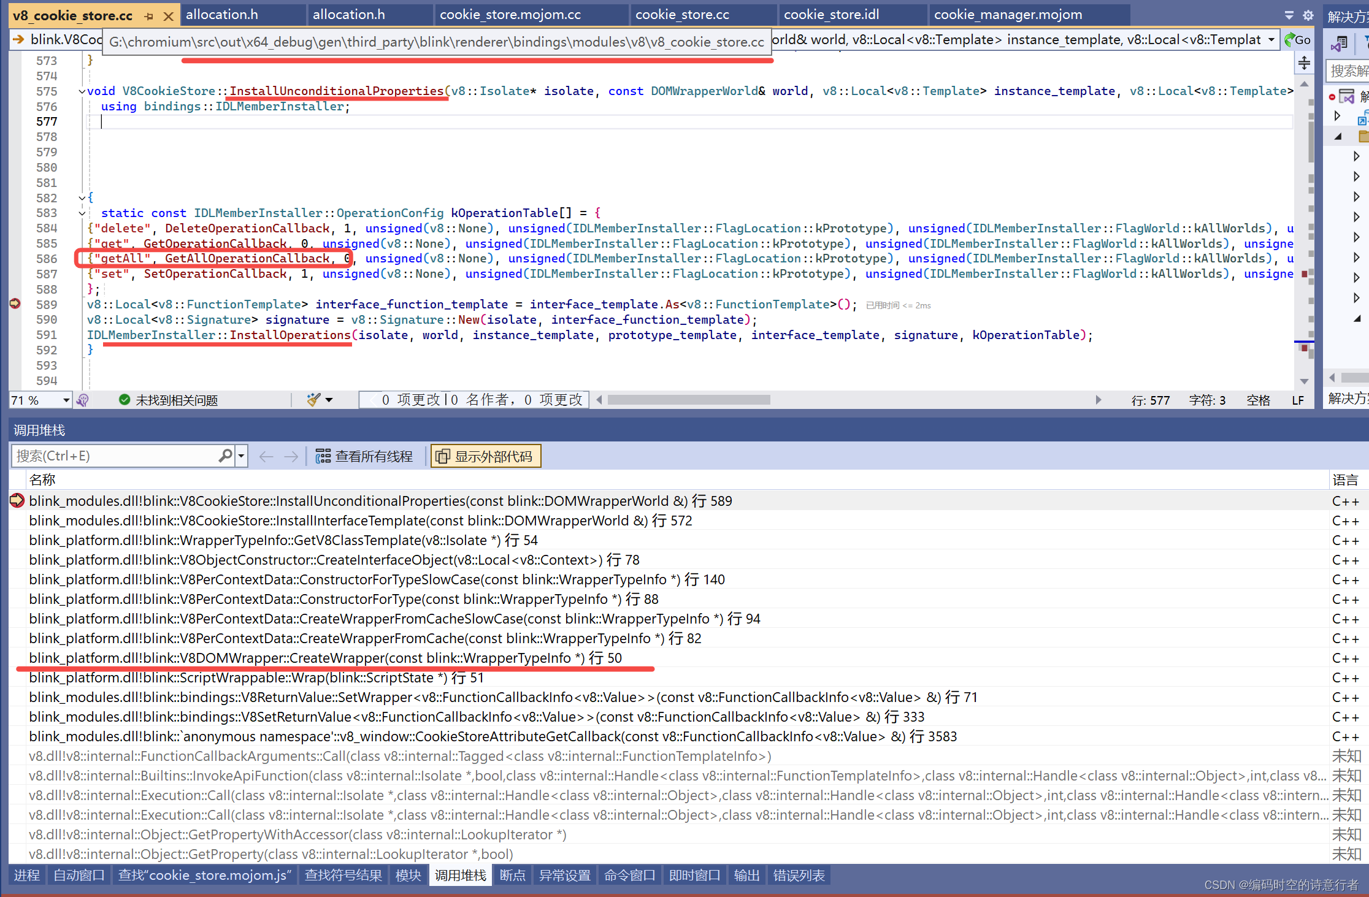The width and height of the screenshot is (1369, 897).
Task: Click the no issues found check icon
Action: [125, 400]
